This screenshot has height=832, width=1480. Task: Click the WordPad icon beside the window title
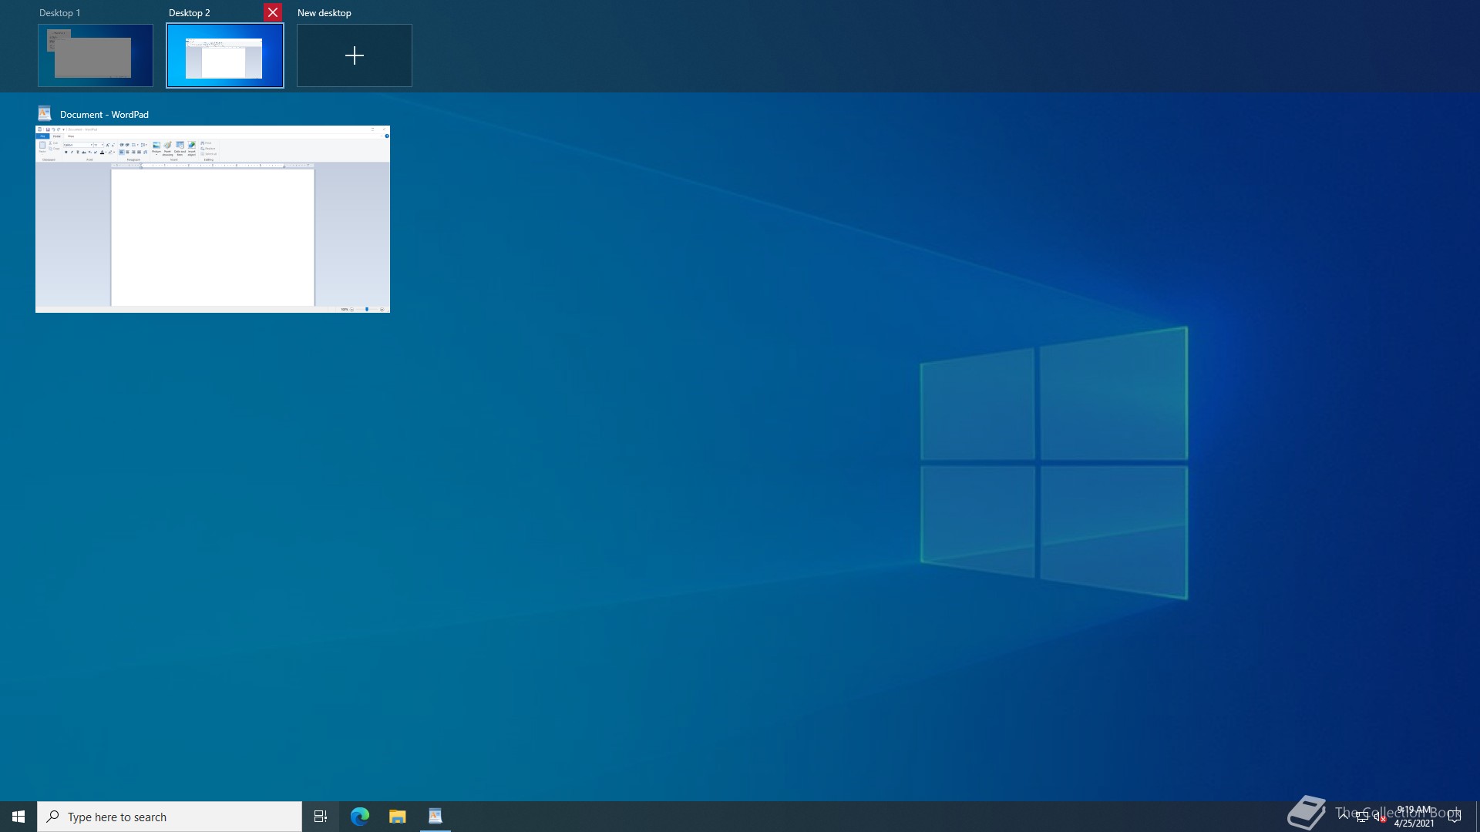click(45, 114)
